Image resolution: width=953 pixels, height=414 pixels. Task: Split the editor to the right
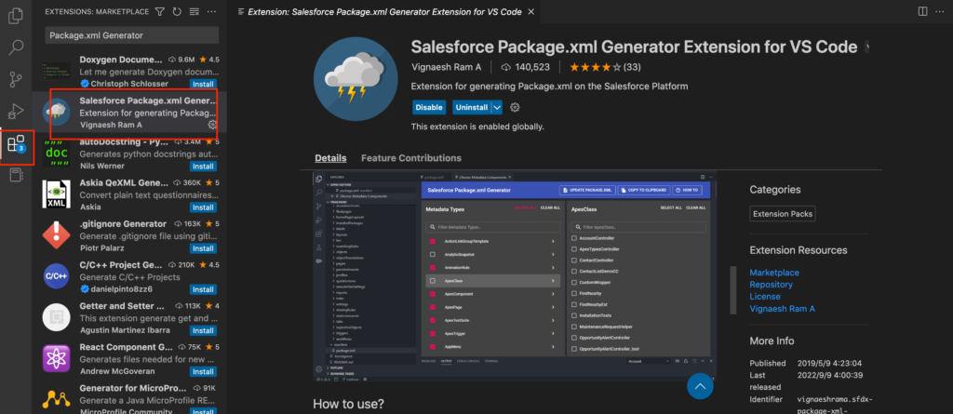click(x=920, y=12)
